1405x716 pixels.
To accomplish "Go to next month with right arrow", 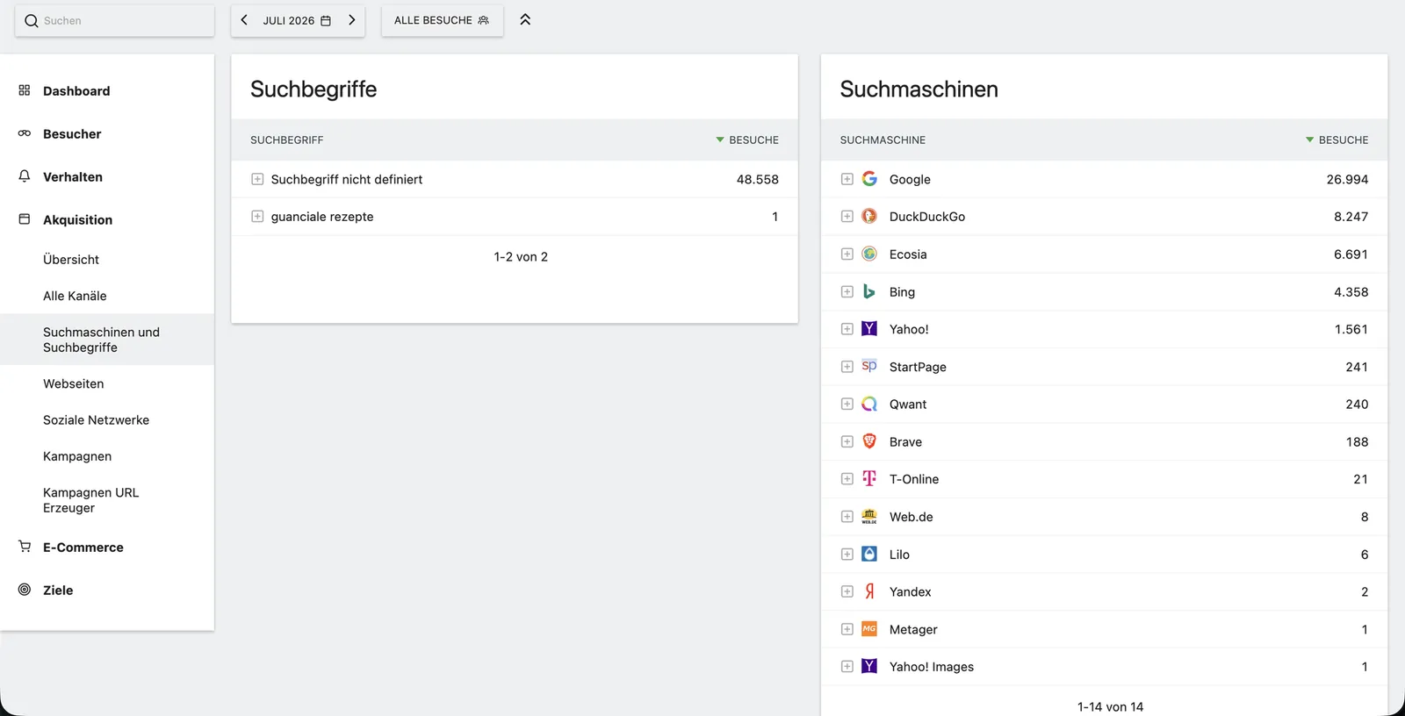I will coord(351,20).
